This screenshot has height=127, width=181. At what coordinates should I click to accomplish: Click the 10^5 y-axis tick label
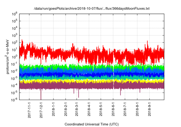pyautogui.click(x=14, y=21)
